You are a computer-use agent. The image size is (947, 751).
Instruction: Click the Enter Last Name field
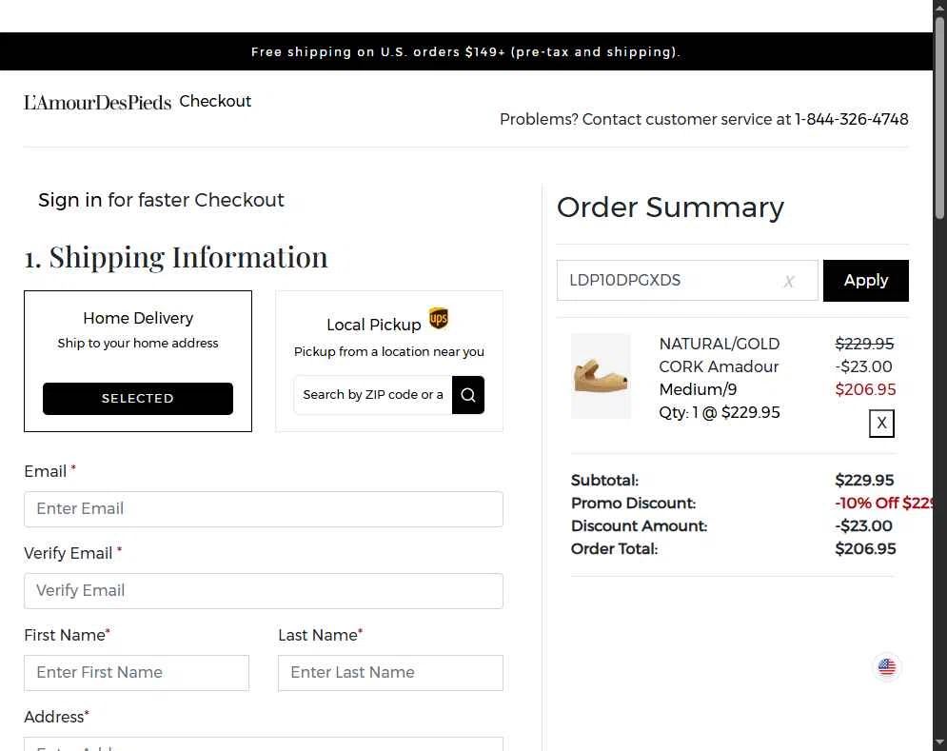(x=390, y=672)
